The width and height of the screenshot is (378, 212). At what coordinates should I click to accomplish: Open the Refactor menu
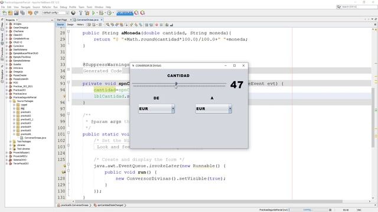[47, 7]
